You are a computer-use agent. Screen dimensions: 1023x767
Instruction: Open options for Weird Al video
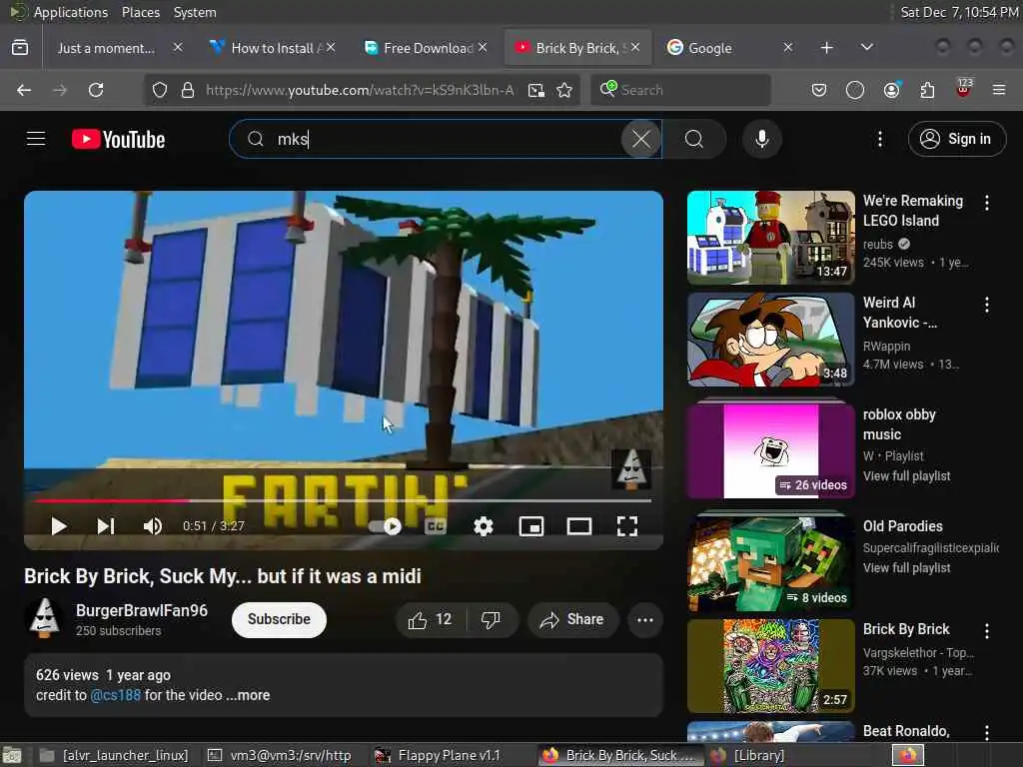point(986,305)
